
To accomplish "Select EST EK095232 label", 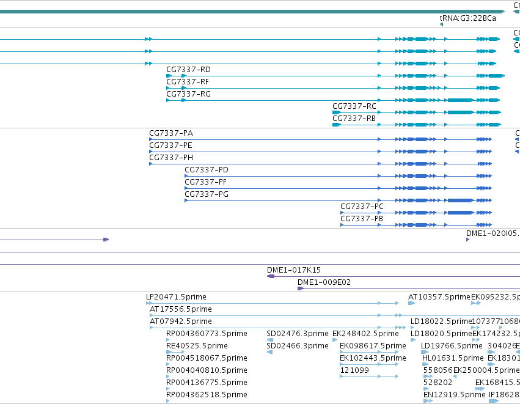I will coord(496,297).
